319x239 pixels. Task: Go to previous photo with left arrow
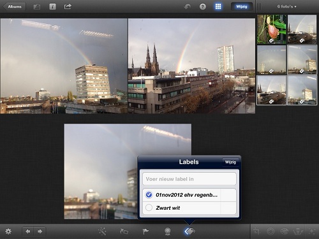(x=28, y=231)
